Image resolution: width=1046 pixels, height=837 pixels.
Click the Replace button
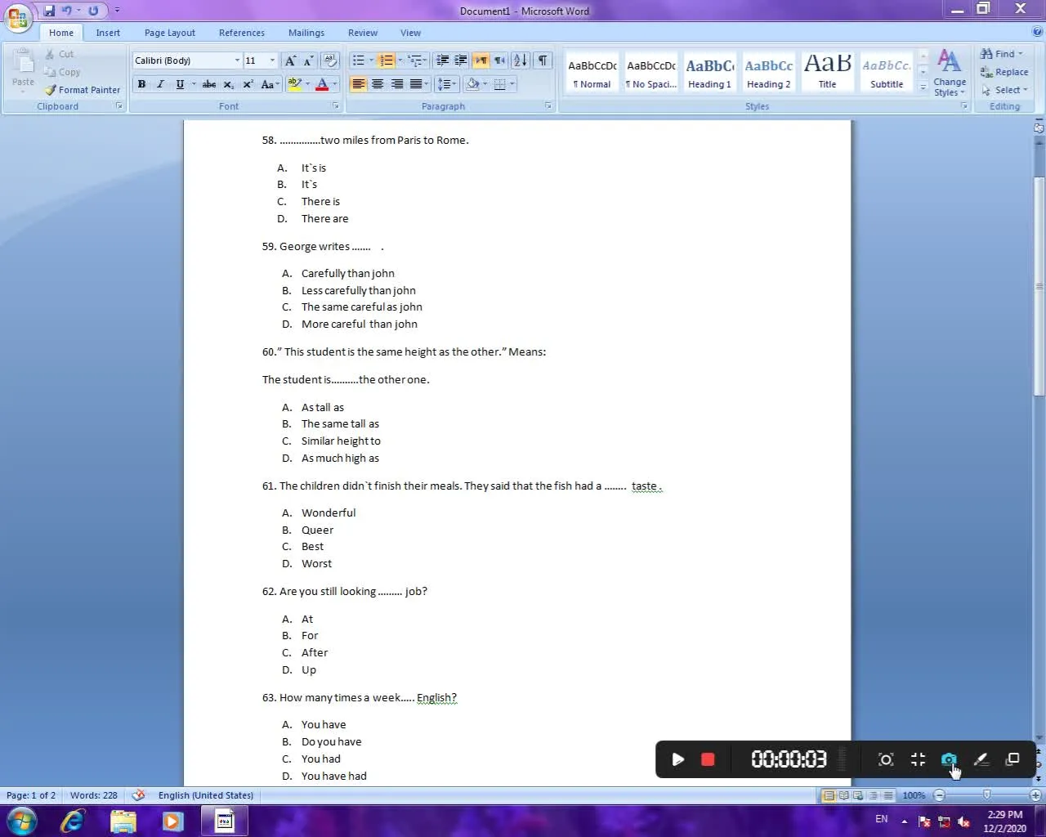tap(1005, 72)
